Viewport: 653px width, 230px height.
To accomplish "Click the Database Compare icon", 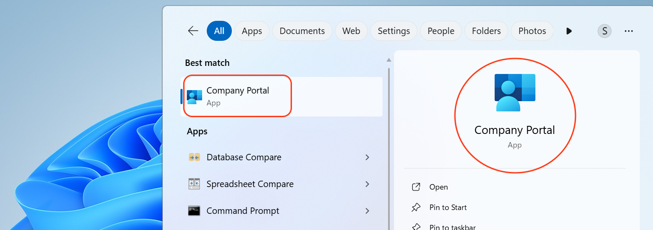I will point(194,157).
